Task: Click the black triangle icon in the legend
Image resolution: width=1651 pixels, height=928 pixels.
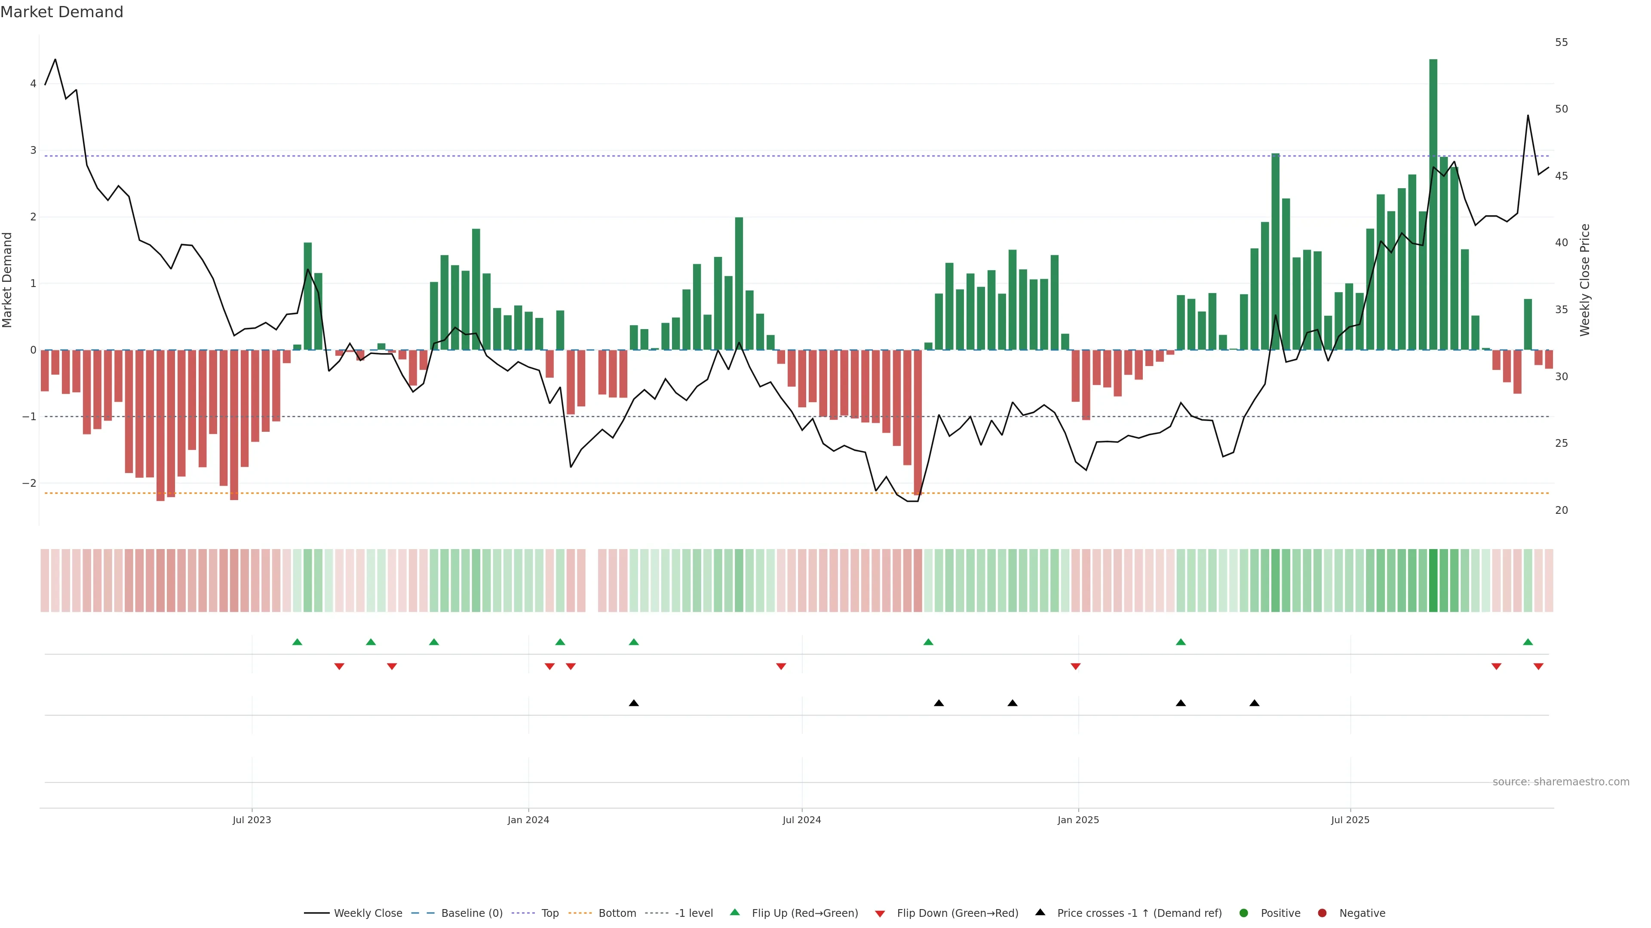Action: [x=1040, y=912]
